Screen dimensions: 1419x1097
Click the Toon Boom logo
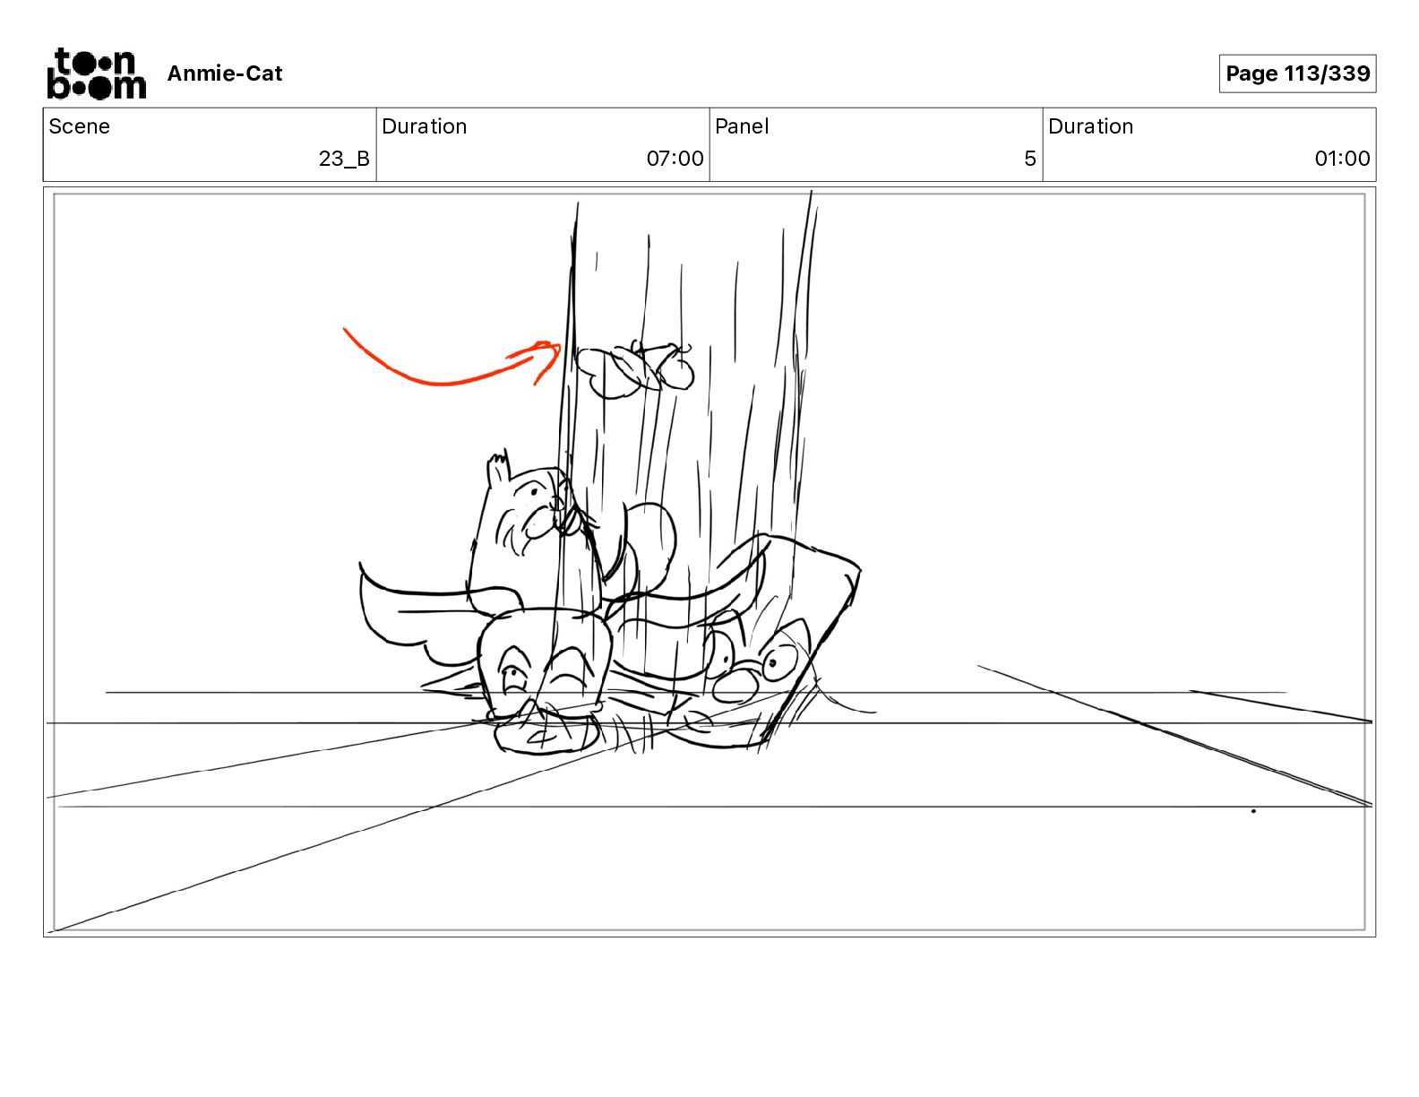pyautogui.click(x=96, y=73)
